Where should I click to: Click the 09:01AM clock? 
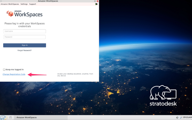click(187, 117)
